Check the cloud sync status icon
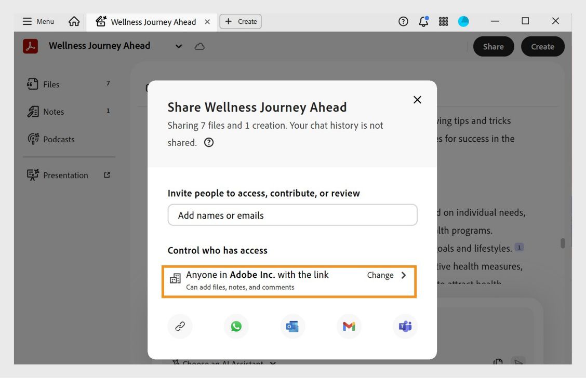586x378 pixels. 200,46
